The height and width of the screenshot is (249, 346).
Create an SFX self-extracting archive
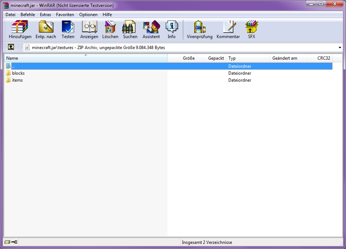(251, 26)
